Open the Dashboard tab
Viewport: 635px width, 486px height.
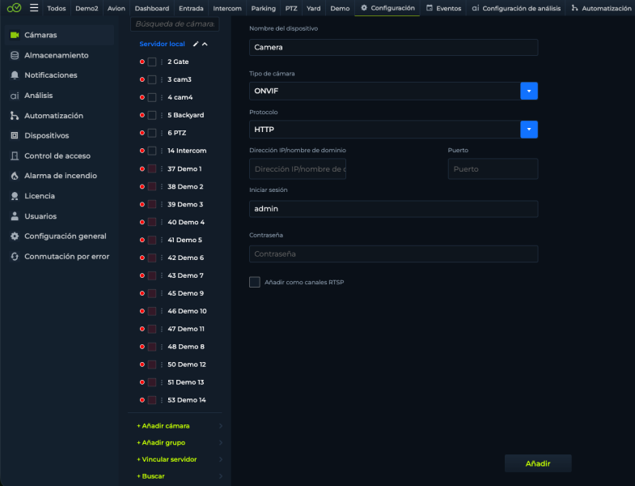152,8
